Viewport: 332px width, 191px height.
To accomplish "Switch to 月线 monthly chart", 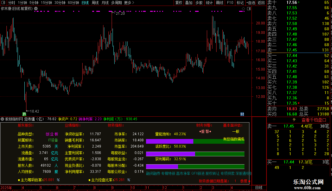I will coord(105,3).
